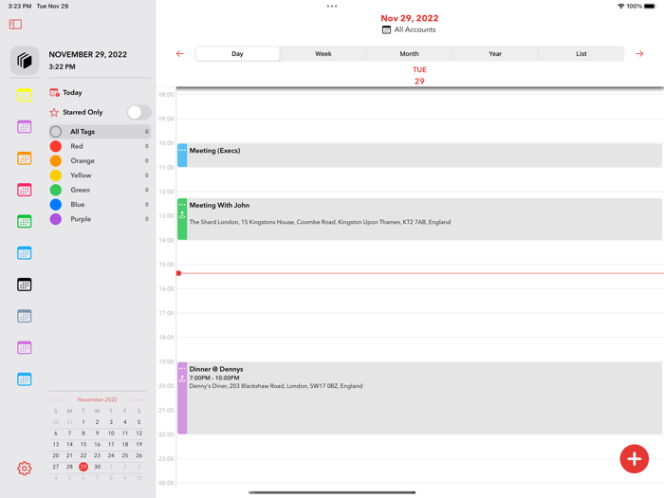Toggle the sidebar panel icon
The image size is (664, 498).
(x=15, y=24)
